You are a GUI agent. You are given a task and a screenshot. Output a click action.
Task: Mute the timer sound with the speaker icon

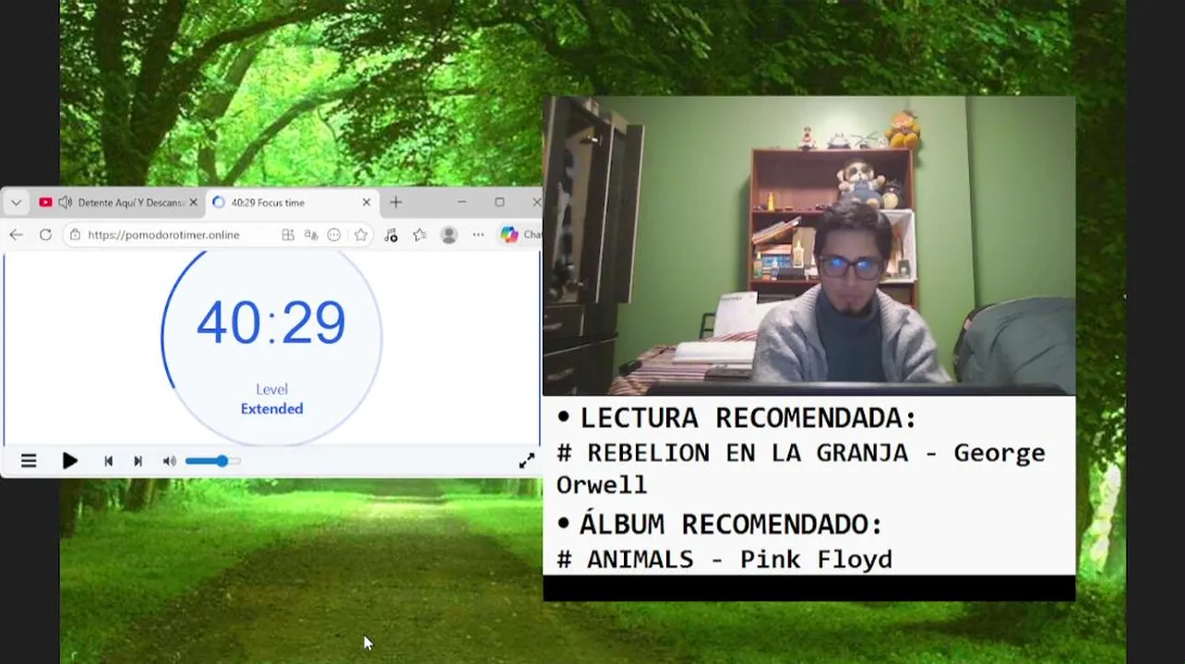(x=169, y=461)
